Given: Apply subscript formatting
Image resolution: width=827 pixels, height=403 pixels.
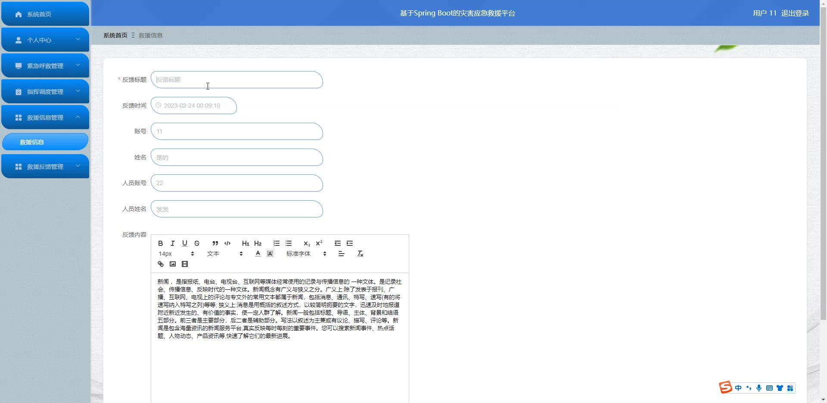Looking at the screenshot, I should click(x=307, y=243).
